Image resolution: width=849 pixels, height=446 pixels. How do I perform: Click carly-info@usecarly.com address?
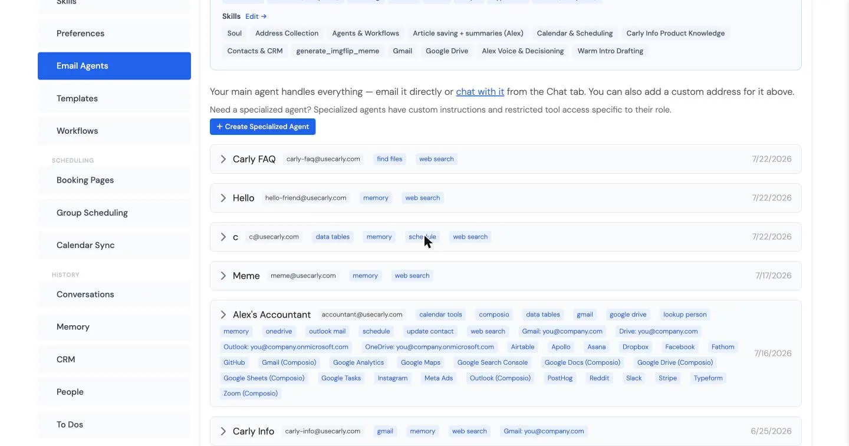click(323, 431)
